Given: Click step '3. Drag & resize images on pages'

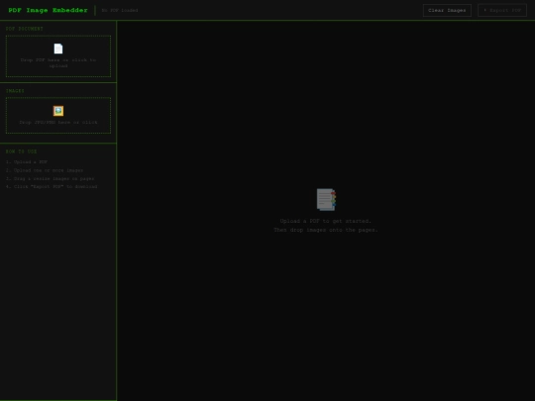Looking at the screenshot, I should (x=50, y=178).
